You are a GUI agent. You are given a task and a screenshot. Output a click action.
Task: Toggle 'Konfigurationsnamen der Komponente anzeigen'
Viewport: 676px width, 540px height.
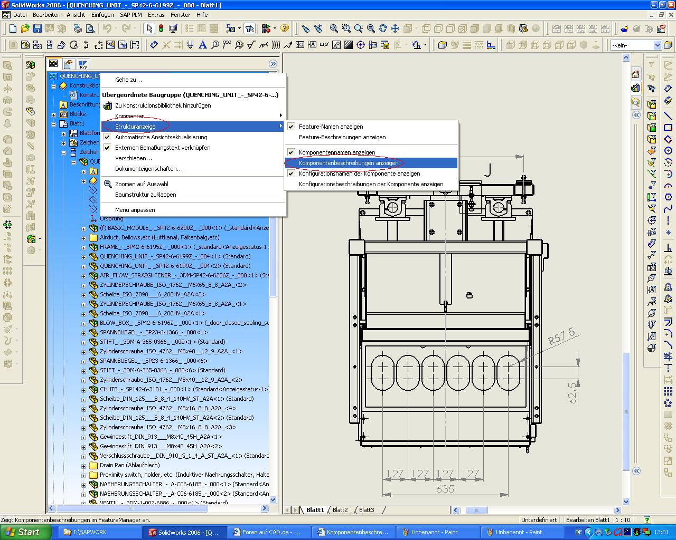click(372, 173)
